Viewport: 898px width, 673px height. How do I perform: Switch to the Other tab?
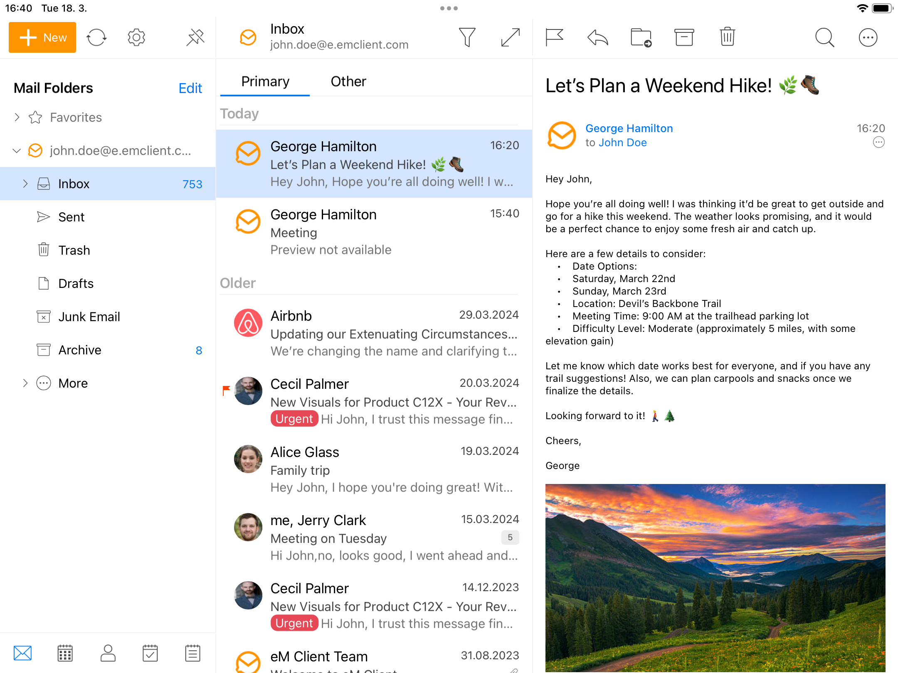point(348,81)
